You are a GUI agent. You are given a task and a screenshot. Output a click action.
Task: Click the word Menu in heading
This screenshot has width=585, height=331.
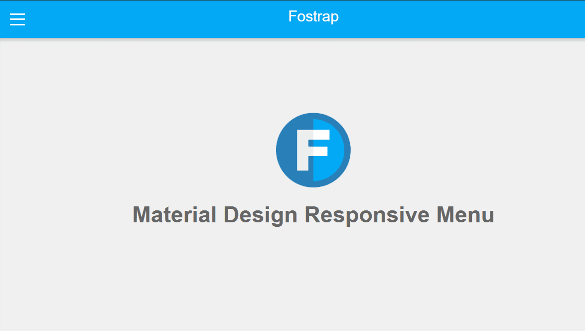coord(465,215)
